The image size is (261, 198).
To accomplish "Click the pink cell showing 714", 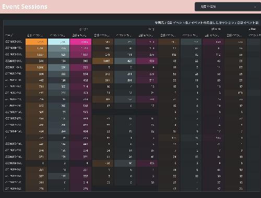I will tap(80, 86).
